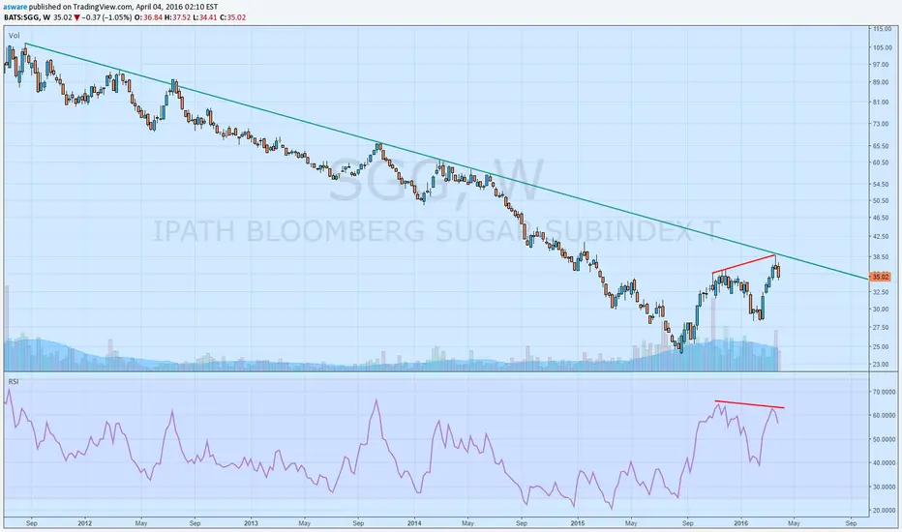Click the 23.00 price axis label
The image size is (902, 532).
pos(881,364)
